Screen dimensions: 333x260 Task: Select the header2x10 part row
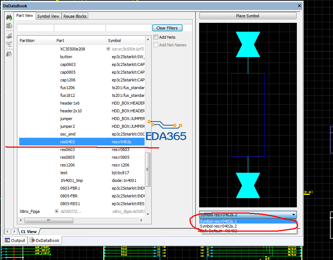[x=82, y=111]
